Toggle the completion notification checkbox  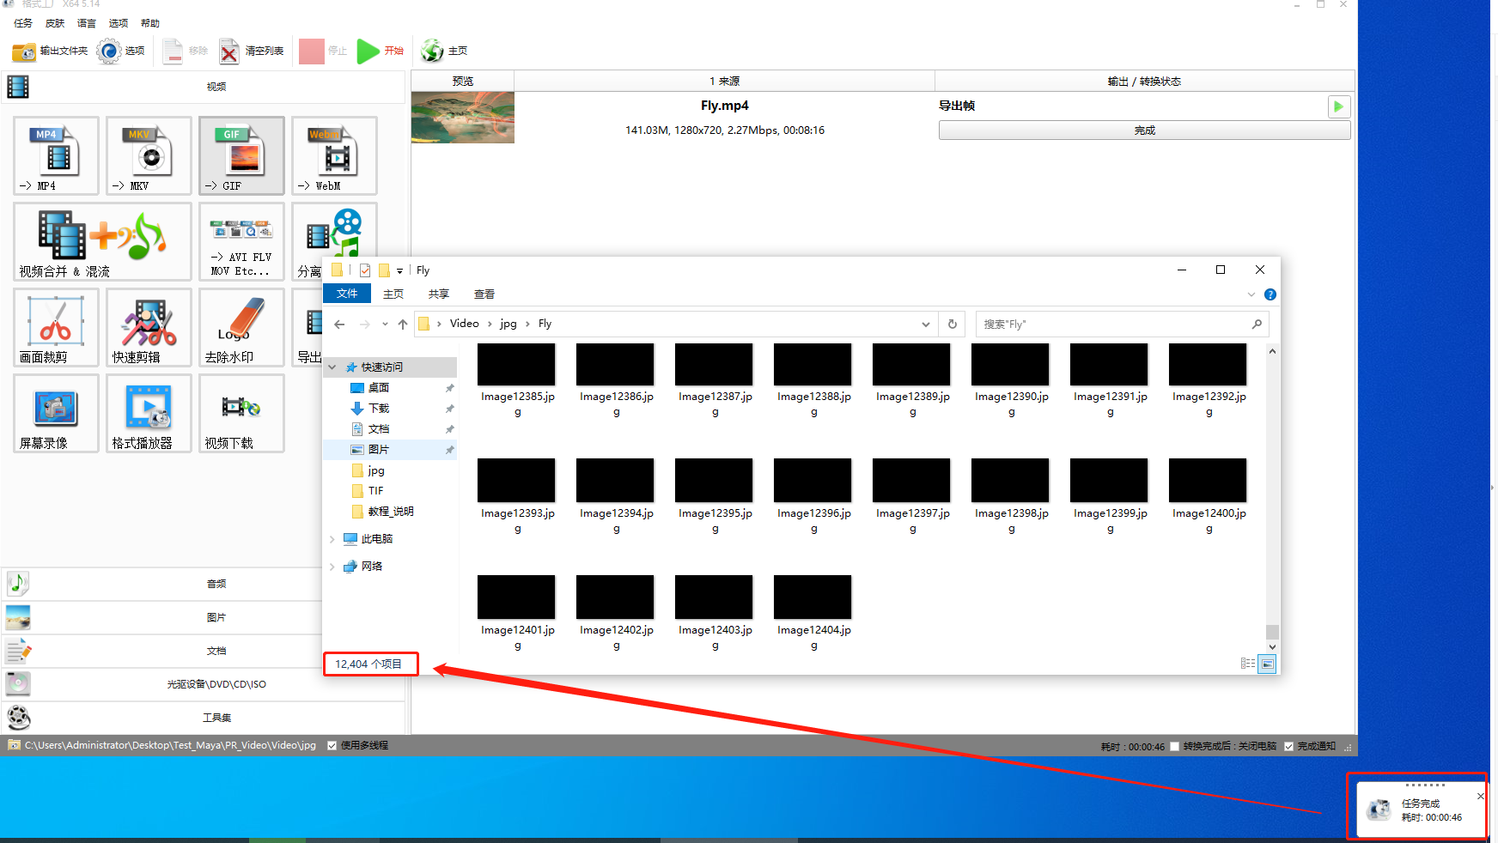click(1289, 747)
